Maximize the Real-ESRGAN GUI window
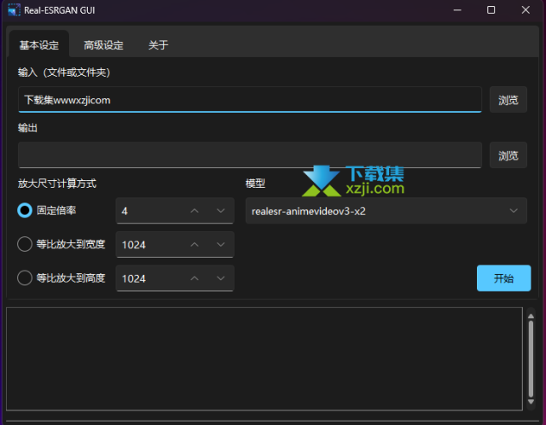The width and height of the screenshot is (546, 425). tap(491, 10)
